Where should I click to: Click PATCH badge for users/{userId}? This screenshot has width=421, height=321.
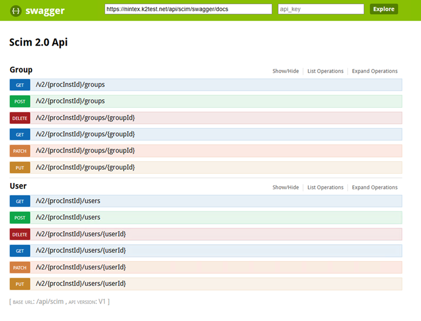[x=20, y=267]
